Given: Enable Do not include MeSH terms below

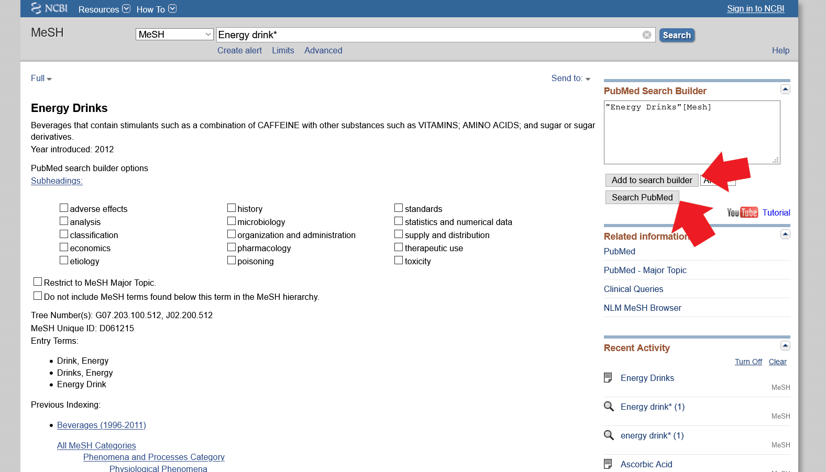Looking at the screenshot, I should [x=38, y=296].
